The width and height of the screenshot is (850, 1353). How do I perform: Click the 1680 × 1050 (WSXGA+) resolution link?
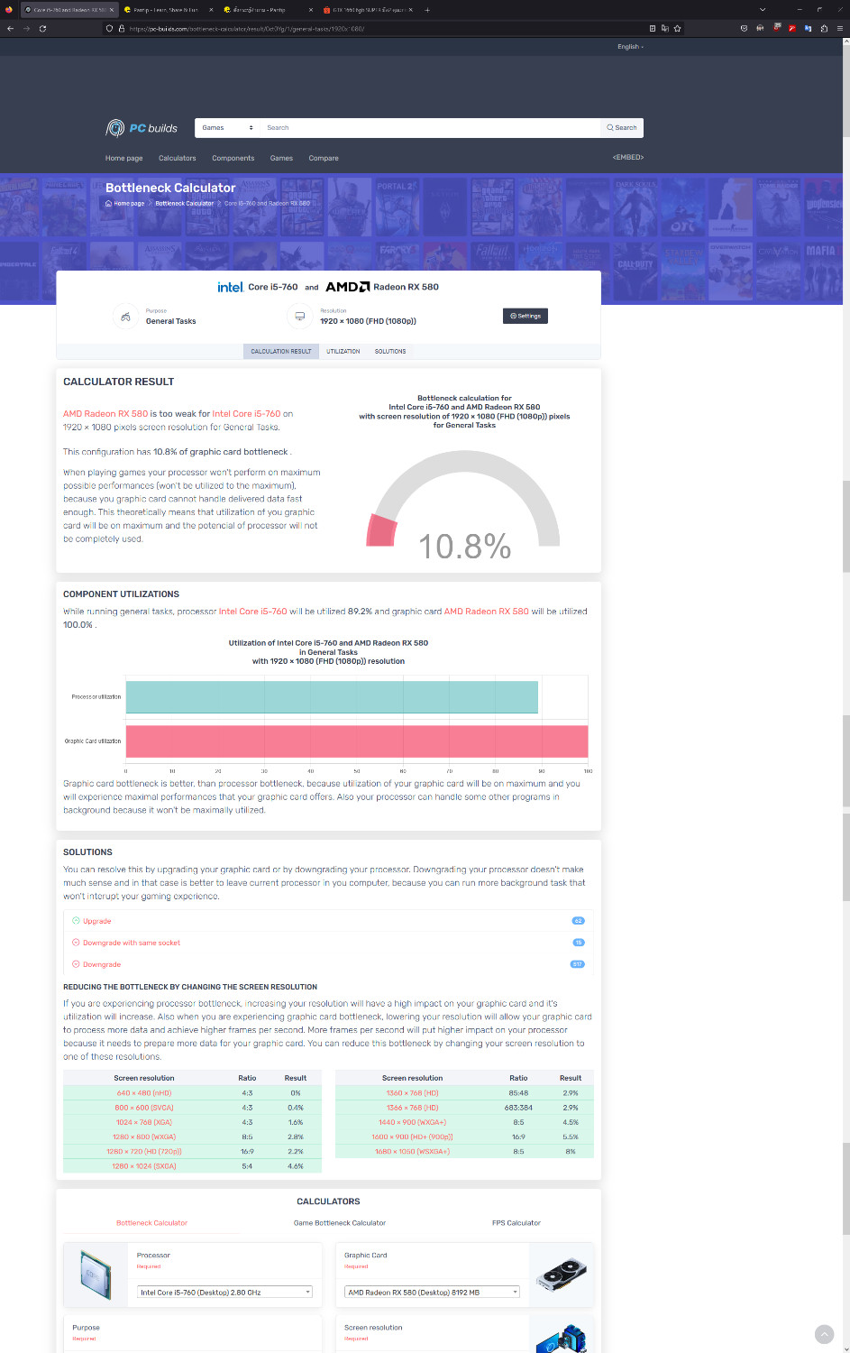[x=412, y=1151]
